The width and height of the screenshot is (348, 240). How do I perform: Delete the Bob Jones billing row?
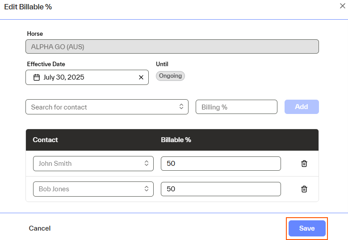coord(304,189)
